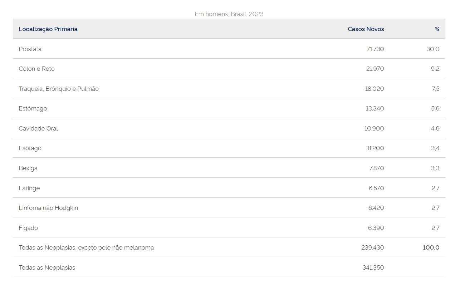Click the 71.730 new cases value
The width and height of the screenshot is (455, 290).
pyautogui.click(x=375, y=49)
